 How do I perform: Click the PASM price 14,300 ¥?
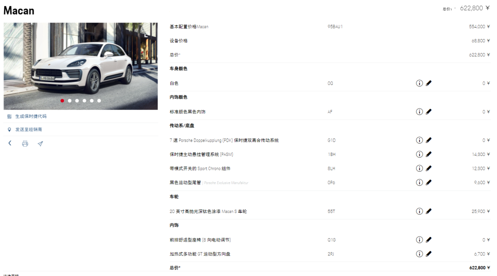[x=481, y=154]
